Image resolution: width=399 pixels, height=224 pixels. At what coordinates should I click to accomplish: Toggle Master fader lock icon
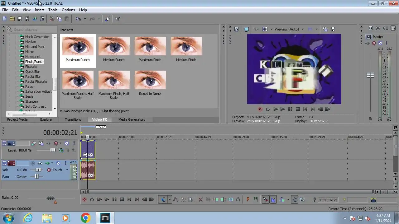pyautogui.click(x=370, y=119)
